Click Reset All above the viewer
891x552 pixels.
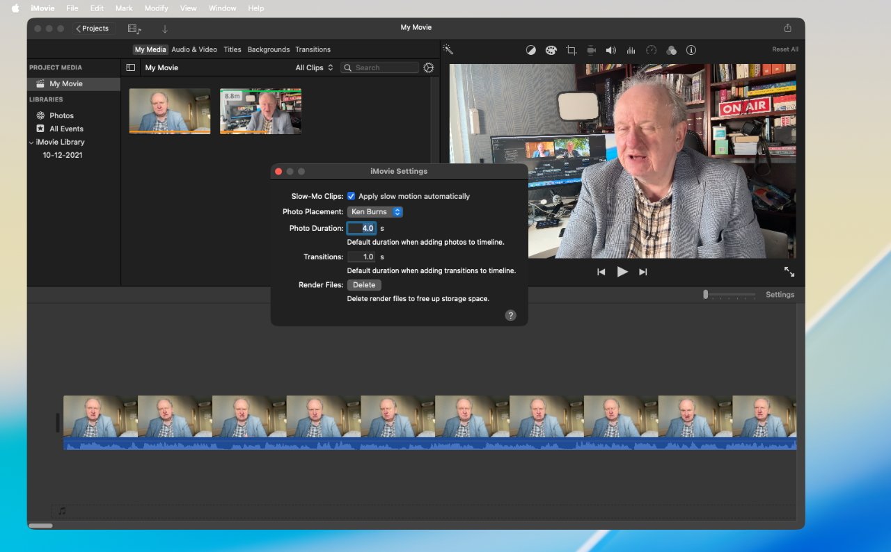[x=784, y=49]
